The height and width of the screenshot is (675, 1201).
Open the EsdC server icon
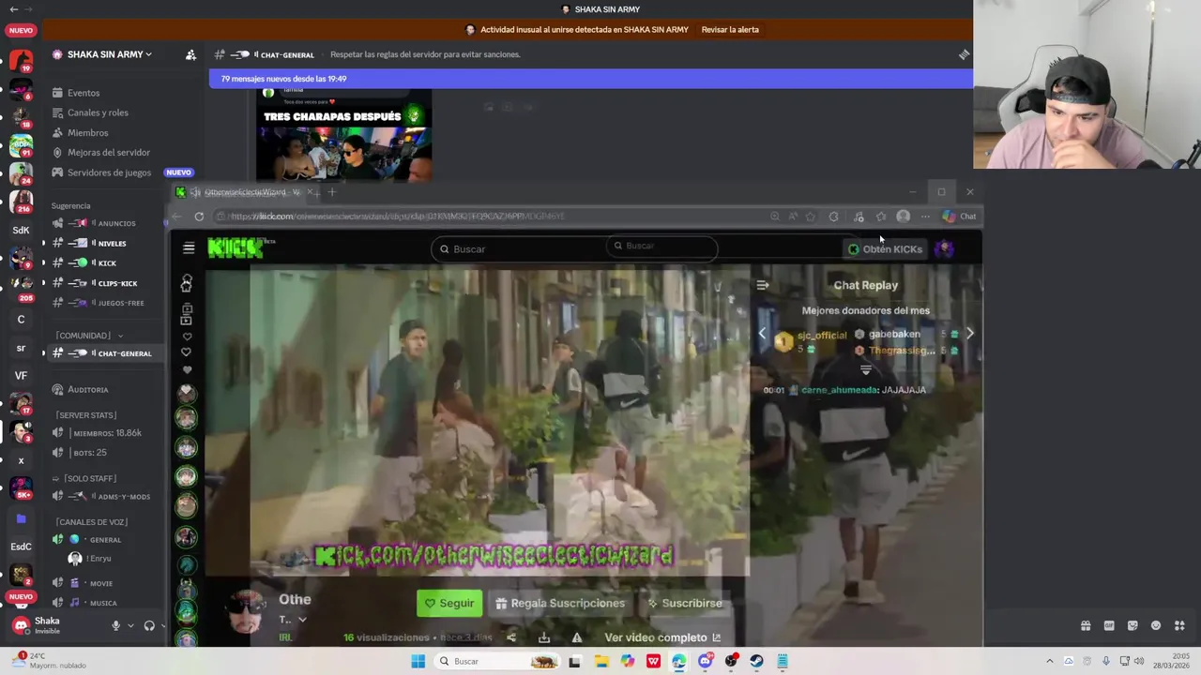click(21, 547)
